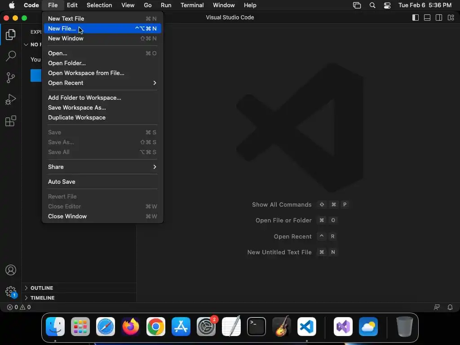Open the Search view in activity bar

click(x=11, y=56)
